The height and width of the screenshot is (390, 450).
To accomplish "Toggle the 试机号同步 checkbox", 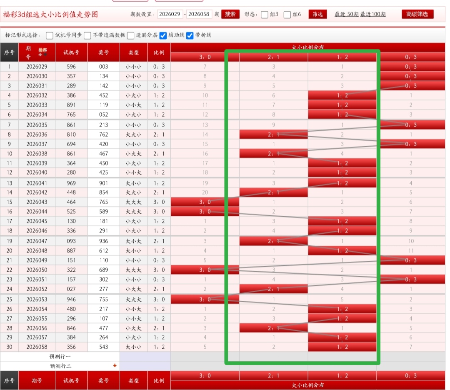I will [x=50, y=35].
